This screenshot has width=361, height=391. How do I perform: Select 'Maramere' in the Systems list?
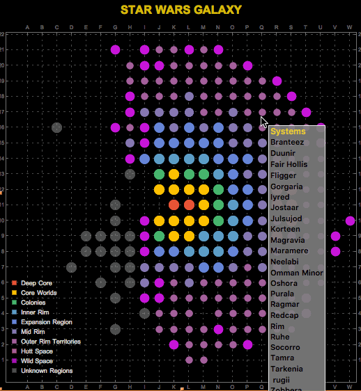289,250
